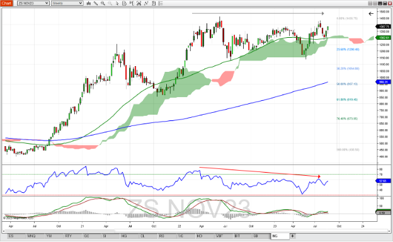Click the 61.80% Fibonacci level label

pos(347,100)
